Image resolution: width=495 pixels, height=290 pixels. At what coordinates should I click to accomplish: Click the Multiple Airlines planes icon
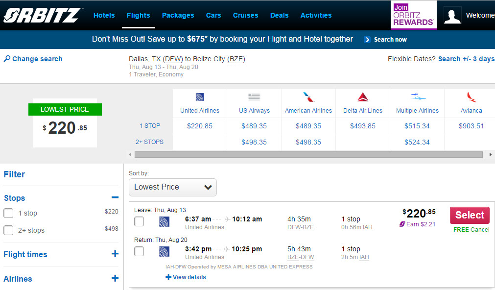click(418, 97)
